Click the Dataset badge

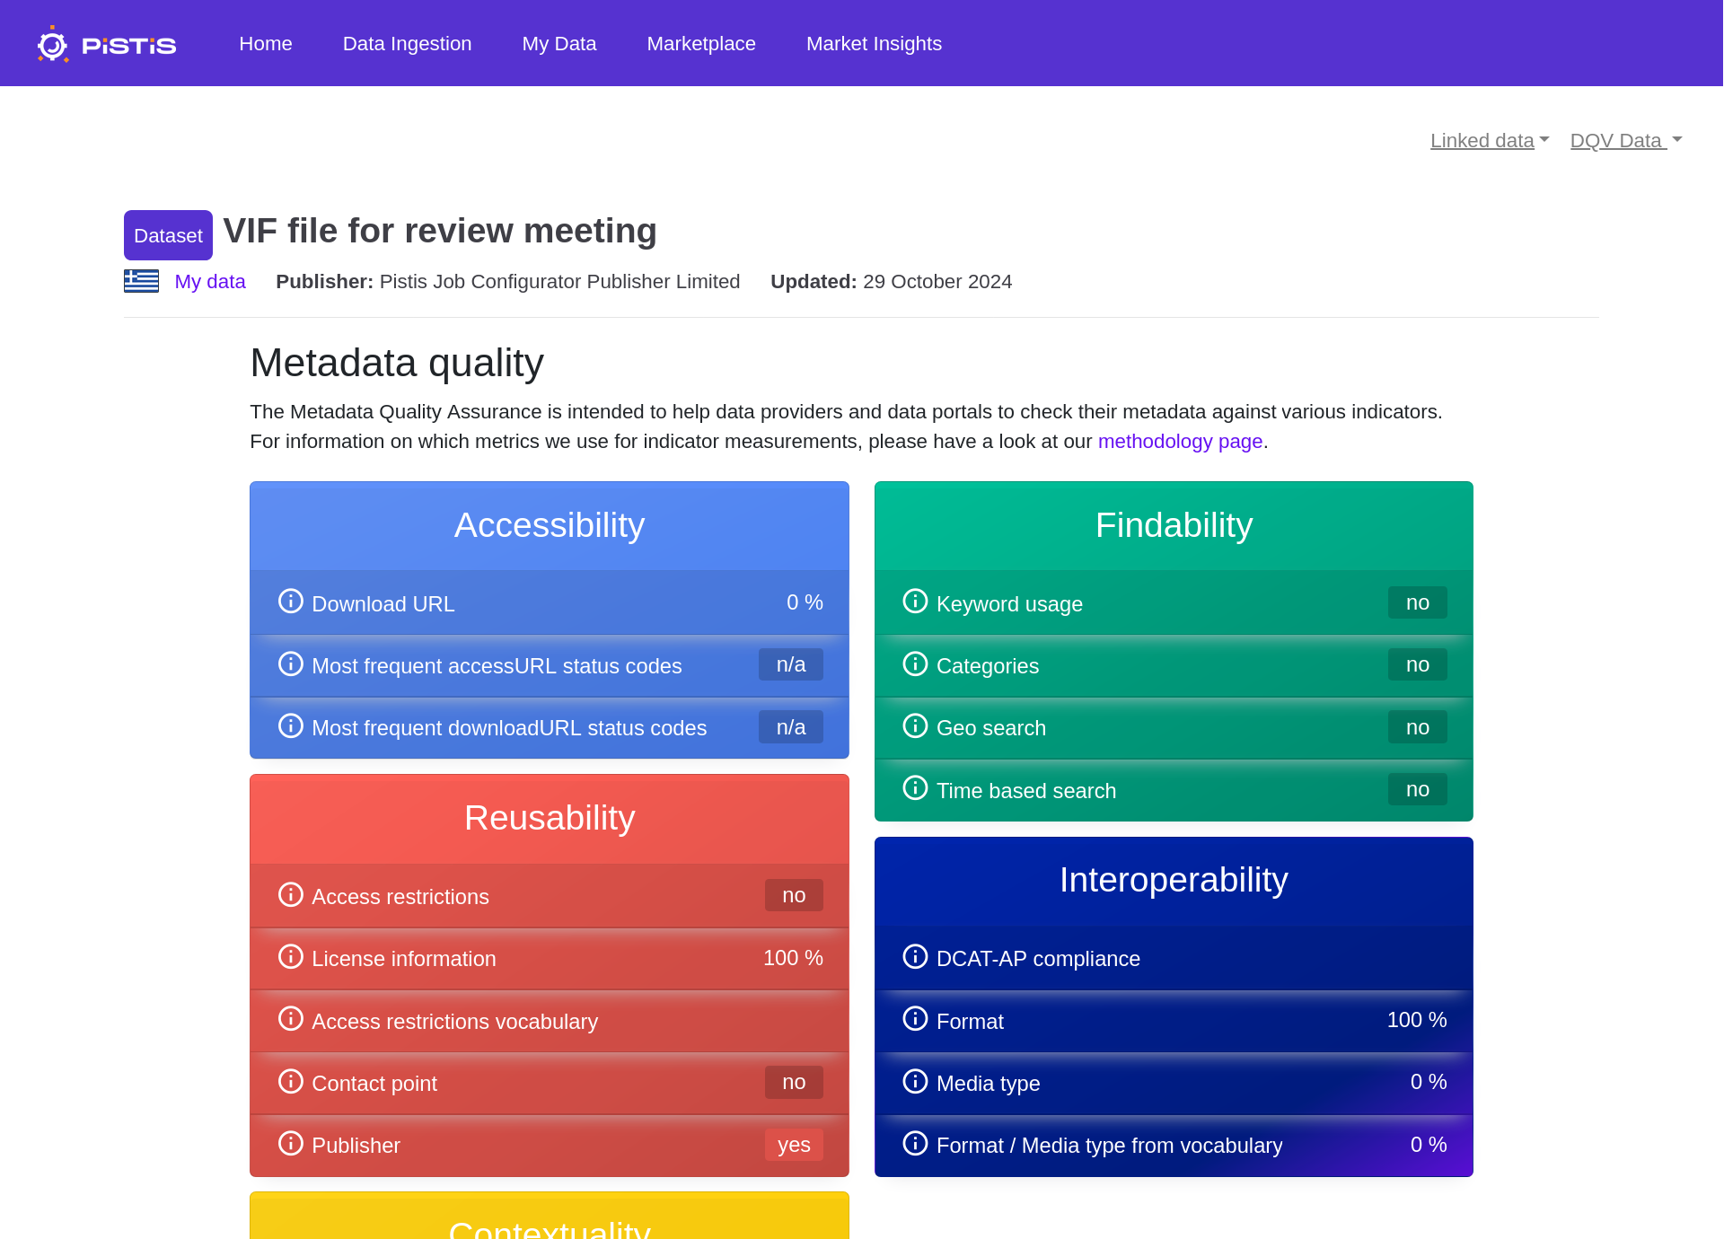[168, 235]
